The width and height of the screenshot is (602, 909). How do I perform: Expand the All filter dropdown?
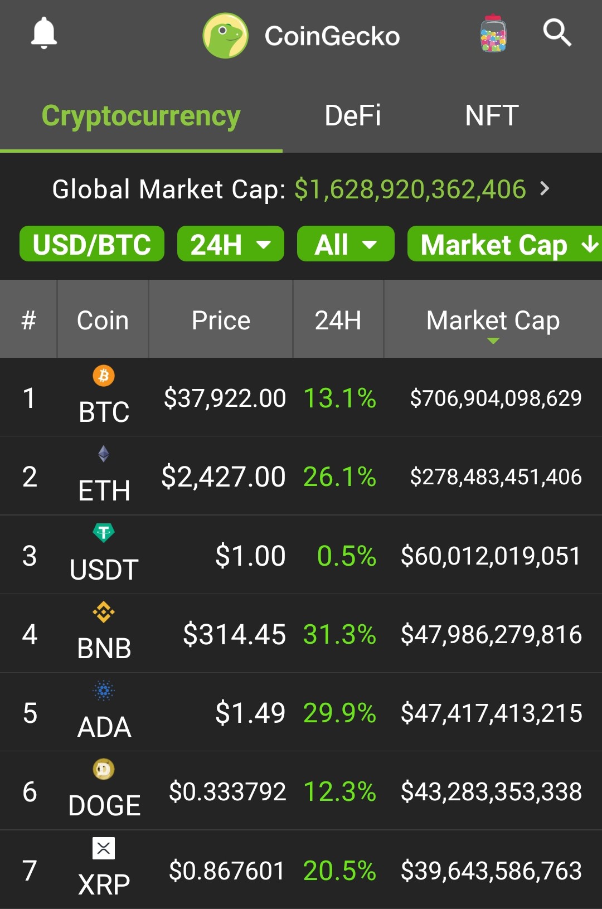(x=346, y=244)
